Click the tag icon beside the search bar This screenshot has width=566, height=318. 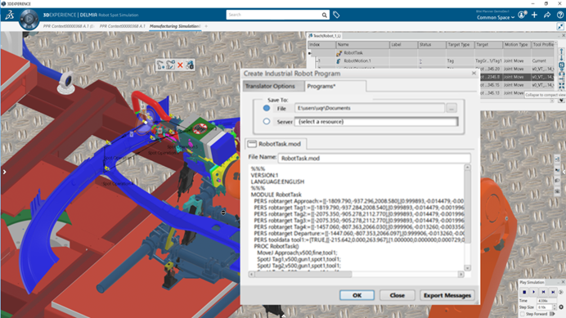(x=336, y=15)
